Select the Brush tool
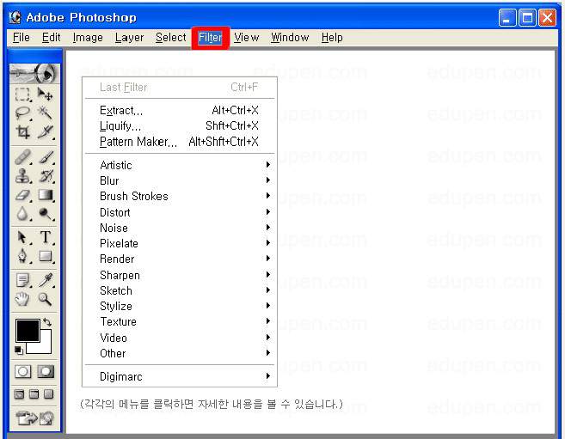Image resolution: width=565 pixels, height=439 pixels. coord(46,157)
